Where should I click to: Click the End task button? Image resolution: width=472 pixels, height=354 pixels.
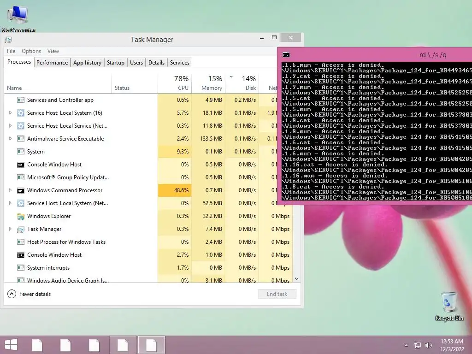[277, 294]
